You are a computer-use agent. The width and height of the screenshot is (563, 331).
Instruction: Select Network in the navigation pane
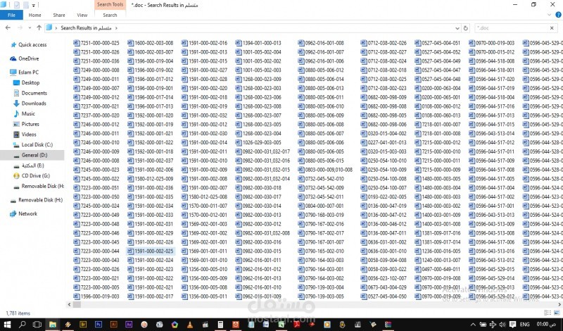click(x=27, y=213)
